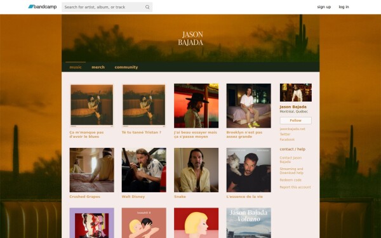This screenshot has height=238, width=381.
Task: Open the Twitter link
Action: pos(285,134)
